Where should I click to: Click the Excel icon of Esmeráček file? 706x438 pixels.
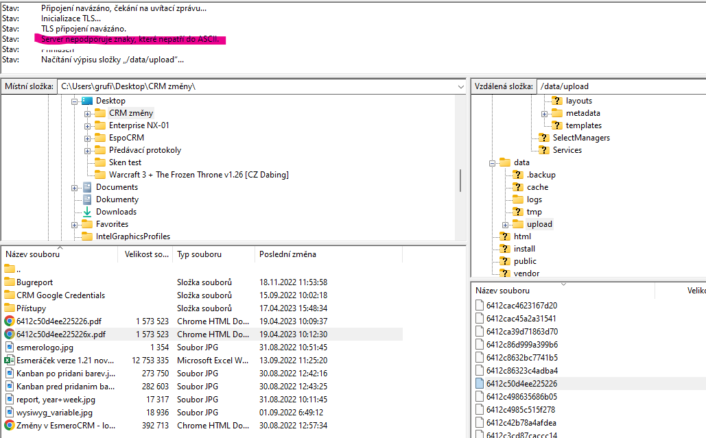(9, 360)
